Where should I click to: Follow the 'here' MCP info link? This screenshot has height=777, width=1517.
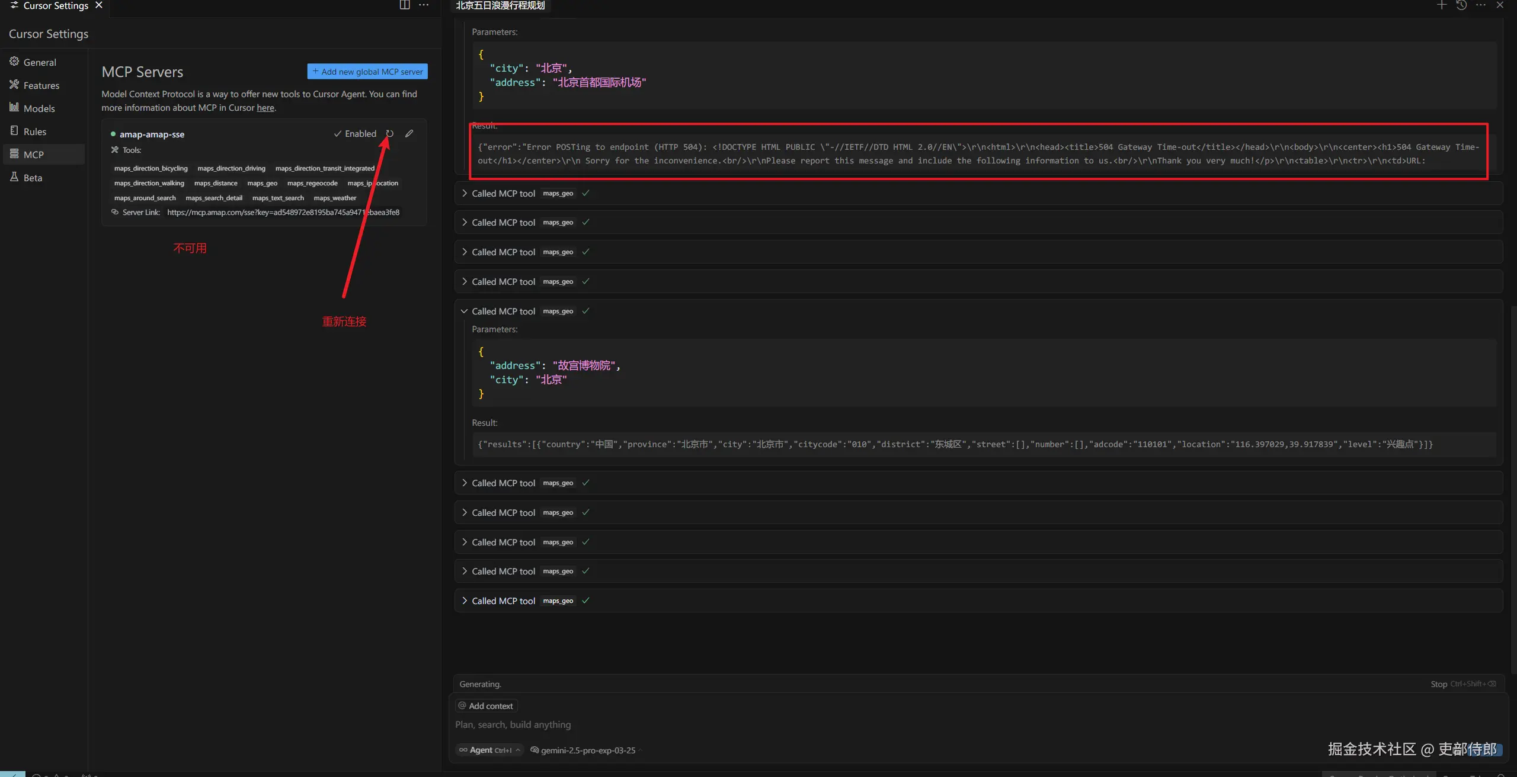tap(265, 108)
